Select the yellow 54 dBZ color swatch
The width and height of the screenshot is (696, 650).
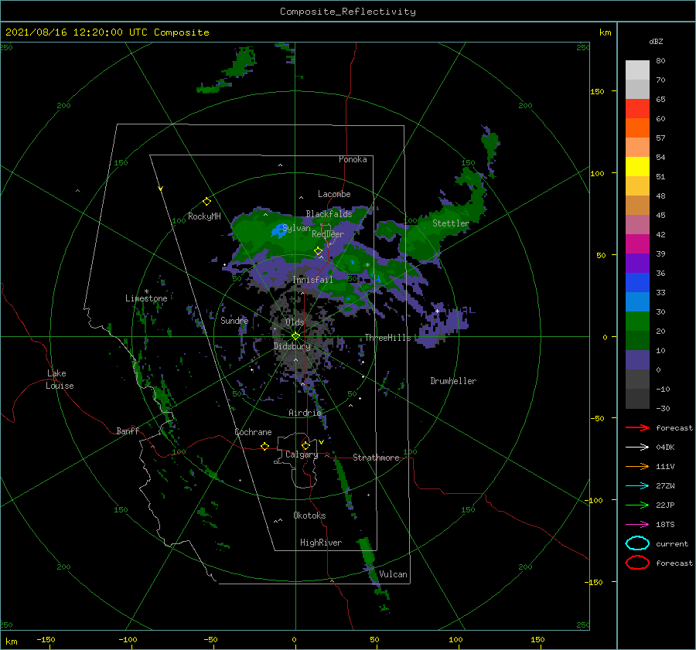637,166
